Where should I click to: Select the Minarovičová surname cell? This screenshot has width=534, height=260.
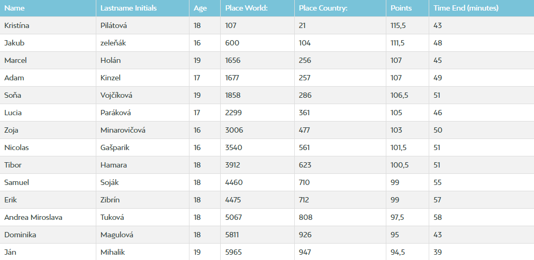pos(142,130)
